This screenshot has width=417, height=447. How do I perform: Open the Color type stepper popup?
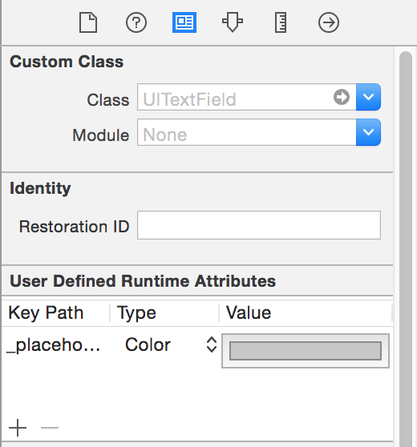coord(212,344)
